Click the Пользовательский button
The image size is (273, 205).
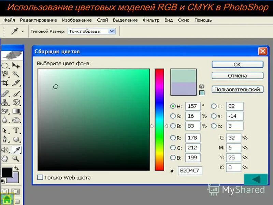tap(237, 89)
